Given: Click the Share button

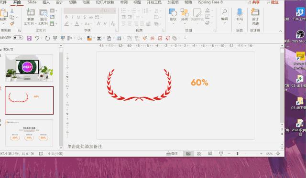Looking at the screenshot, I should [254, 2].
